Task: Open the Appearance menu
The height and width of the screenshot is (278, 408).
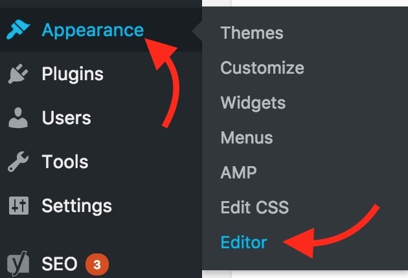Action: click(93, 30)
